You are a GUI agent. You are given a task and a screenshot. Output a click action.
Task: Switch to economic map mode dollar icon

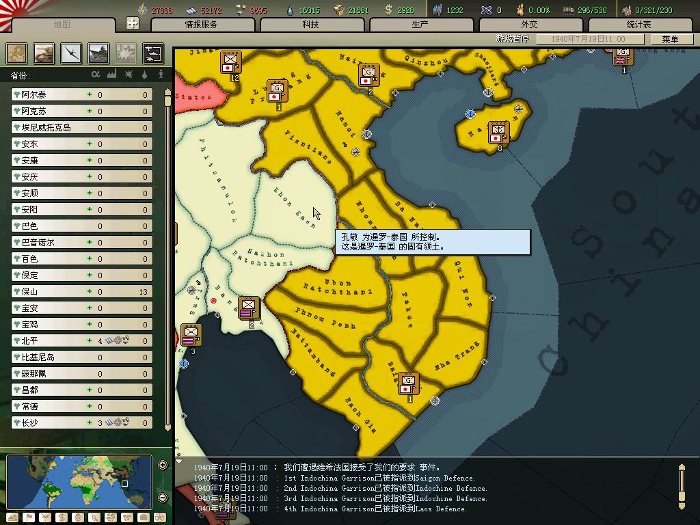[62, 518]
